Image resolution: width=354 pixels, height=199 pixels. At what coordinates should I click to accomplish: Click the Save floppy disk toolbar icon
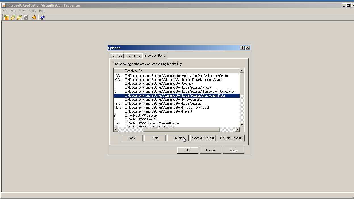[26, 17]
